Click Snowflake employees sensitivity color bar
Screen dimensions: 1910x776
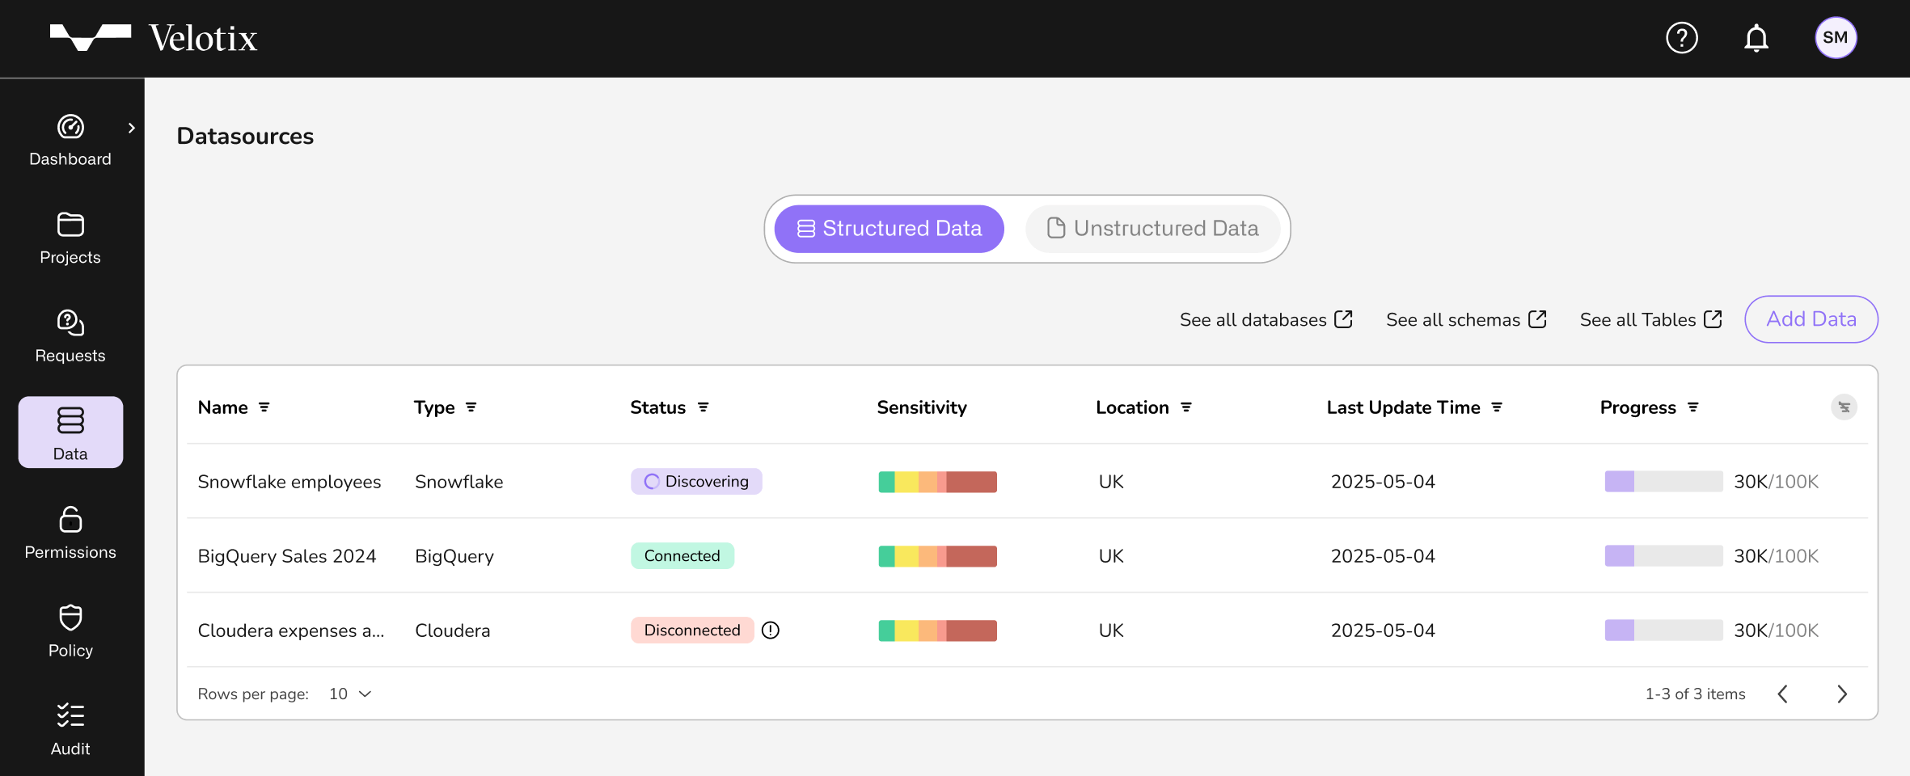(x=938, y=482)
